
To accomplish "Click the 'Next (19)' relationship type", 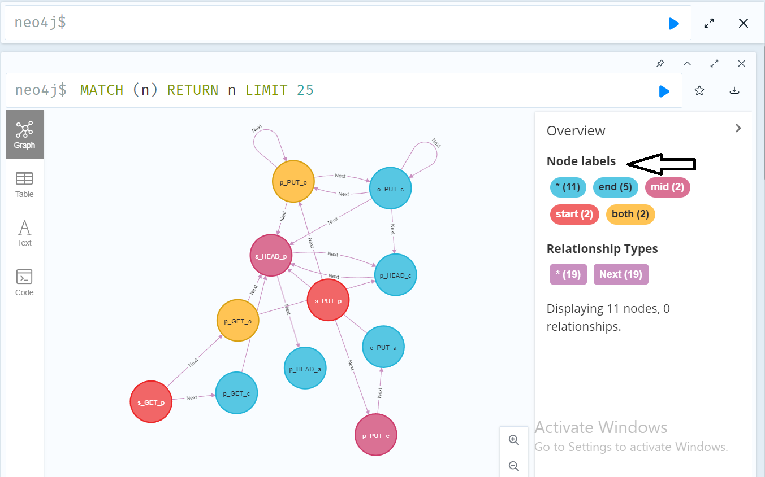I will [620, 274].
